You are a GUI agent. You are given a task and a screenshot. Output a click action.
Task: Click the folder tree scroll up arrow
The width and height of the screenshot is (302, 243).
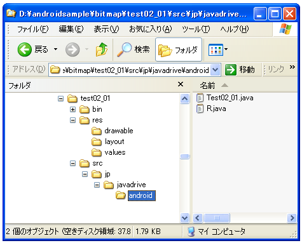(184, 98)
